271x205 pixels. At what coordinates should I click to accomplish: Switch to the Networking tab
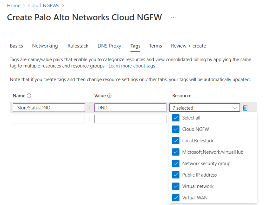tap(45, 46)
